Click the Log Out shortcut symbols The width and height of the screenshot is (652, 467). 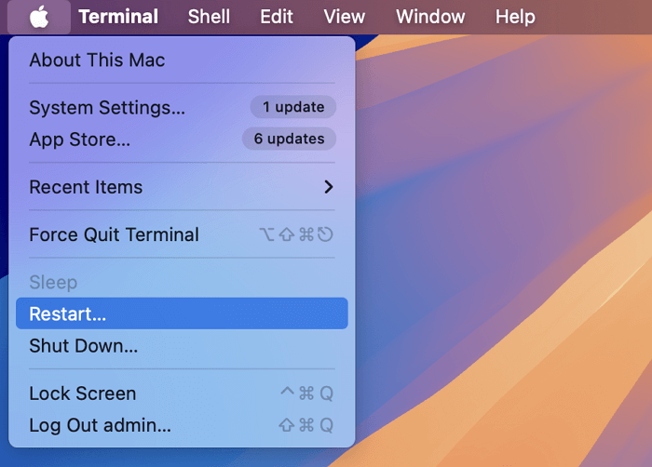(x=306, y=425)
